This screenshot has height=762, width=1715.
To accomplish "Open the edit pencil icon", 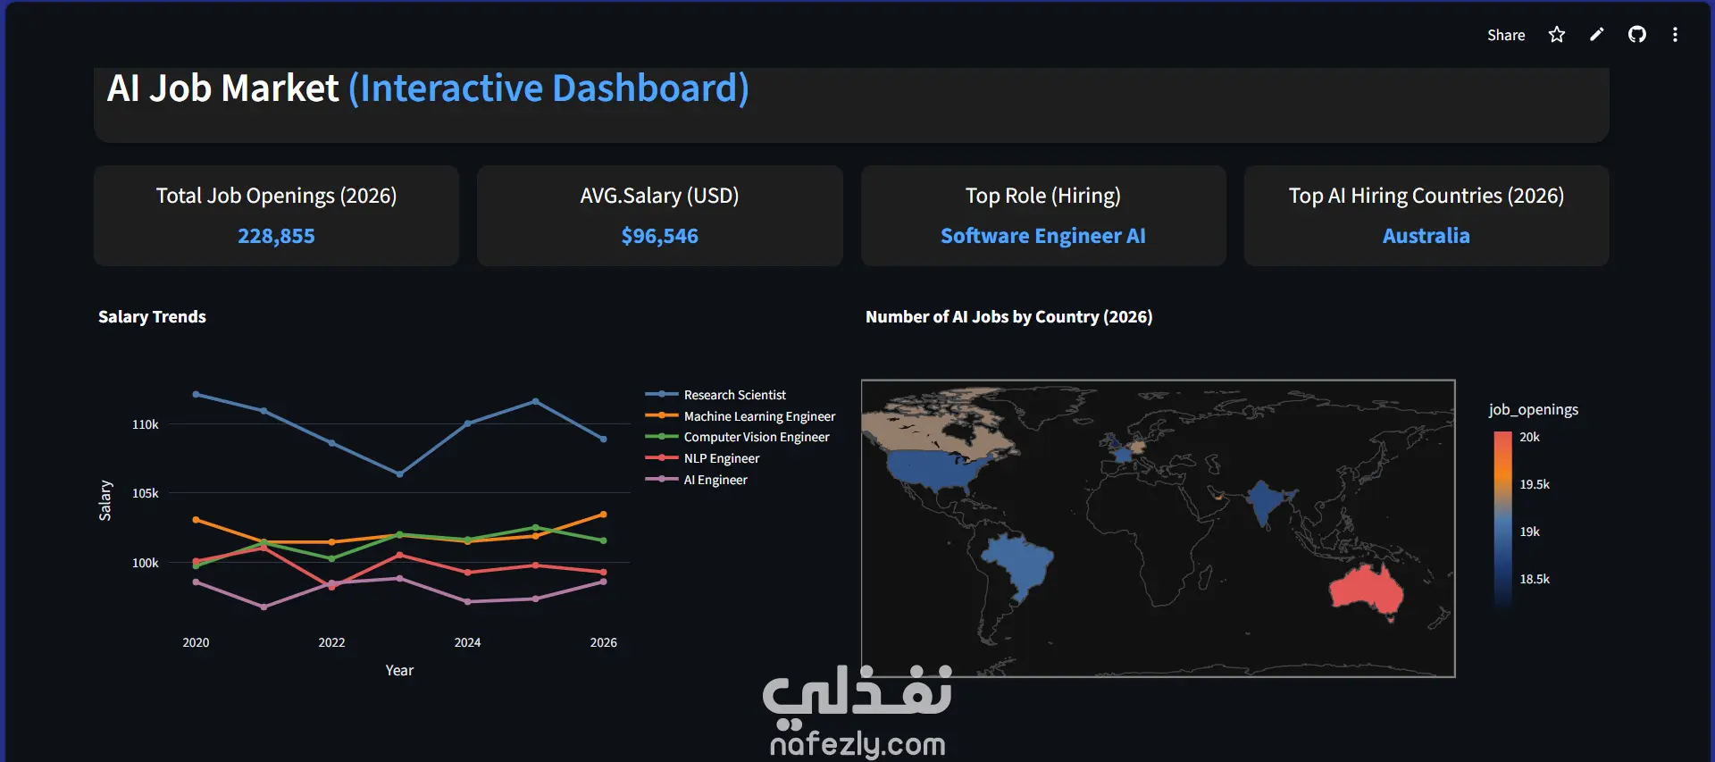I will pos(1597,35).
